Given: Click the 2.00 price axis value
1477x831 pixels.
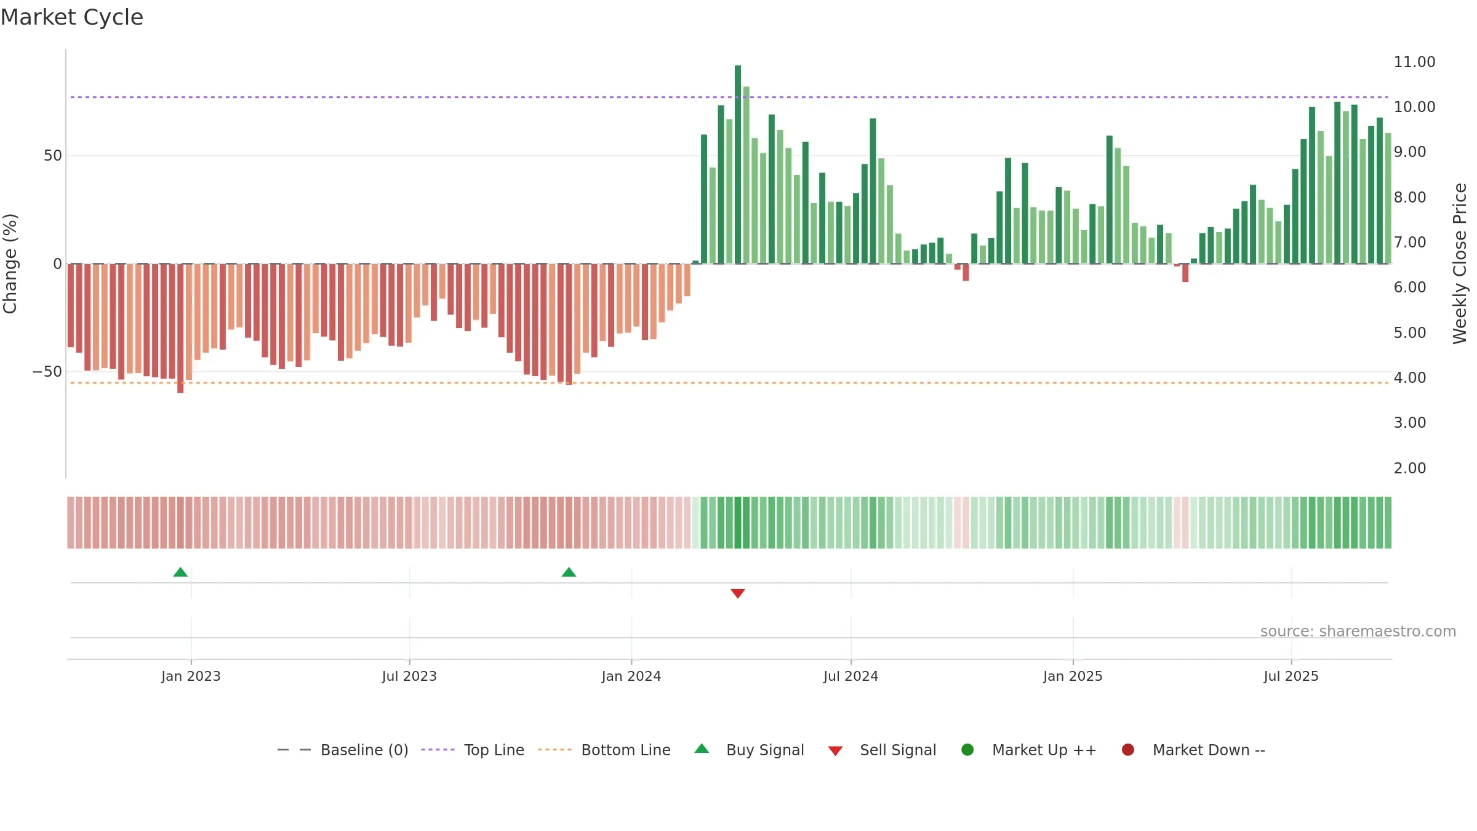Looking at the screenshot, I should click(x=1409, y=468).
